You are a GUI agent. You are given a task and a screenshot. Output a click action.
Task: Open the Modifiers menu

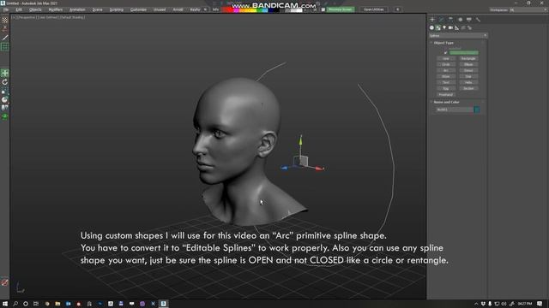[55, 9]
